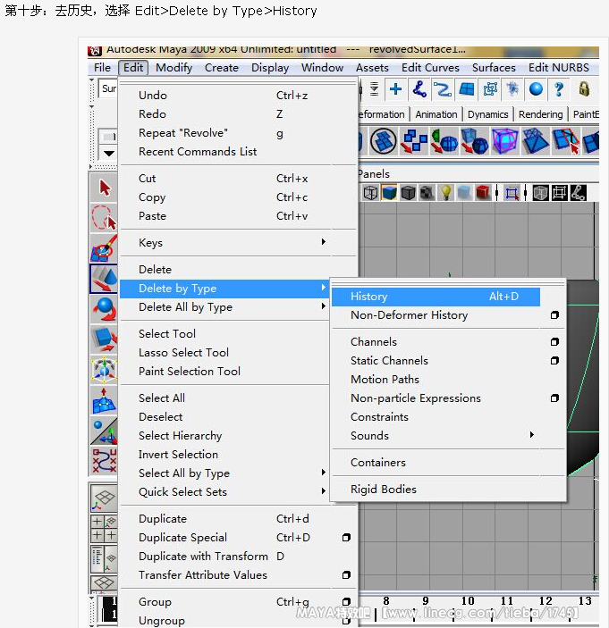
Task: Click the question mark help icon
Action: 559,89
